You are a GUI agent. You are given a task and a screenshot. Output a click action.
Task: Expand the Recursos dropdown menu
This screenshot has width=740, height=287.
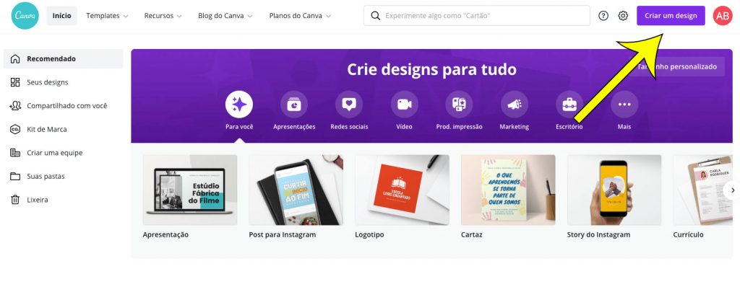click(x=163, y=16)
